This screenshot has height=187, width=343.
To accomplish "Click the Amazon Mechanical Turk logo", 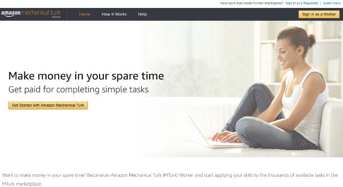I will click(31, 14).
